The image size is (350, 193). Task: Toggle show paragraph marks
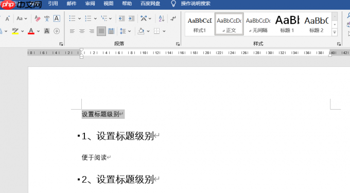click(173, 19)
